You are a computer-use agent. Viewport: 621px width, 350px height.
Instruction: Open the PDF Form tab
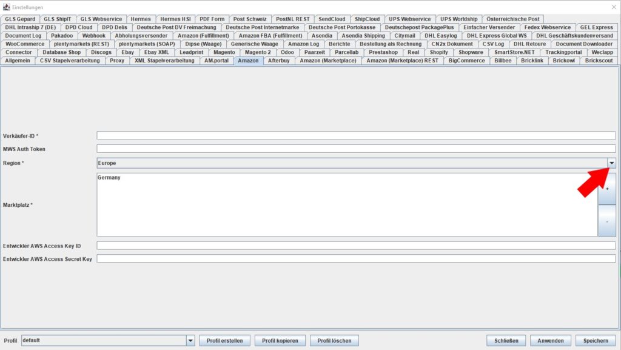pos(212,19)
